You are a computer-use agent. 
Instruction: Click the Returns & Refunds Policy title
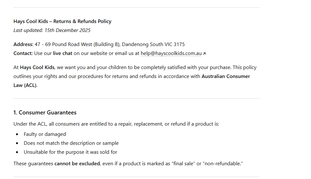tap(62, 21)
